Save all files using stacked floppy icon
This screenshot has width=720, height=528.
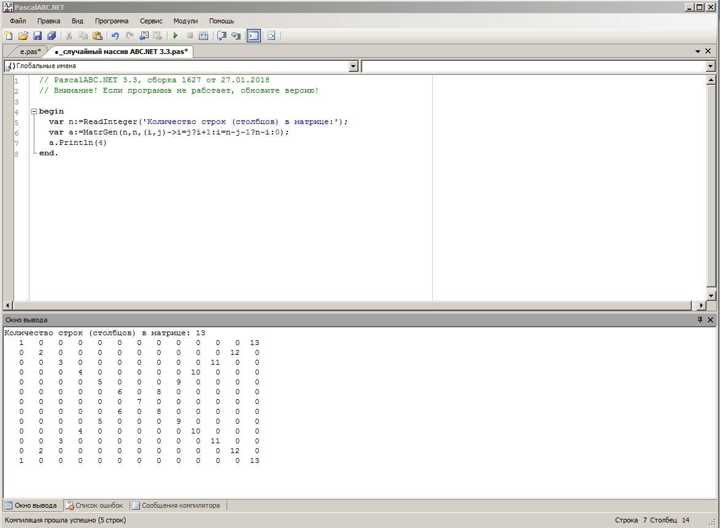pos(52,36)
